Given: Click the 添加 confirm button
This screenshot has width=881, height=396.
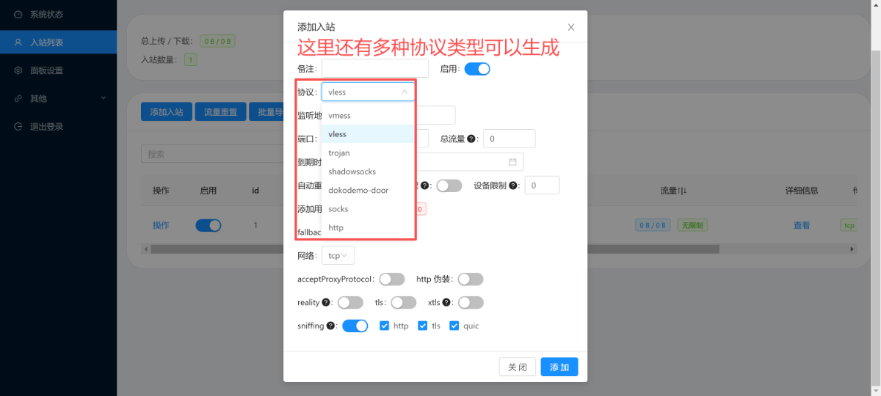Looking at the screenshot, I should click(x=559, y=367).
